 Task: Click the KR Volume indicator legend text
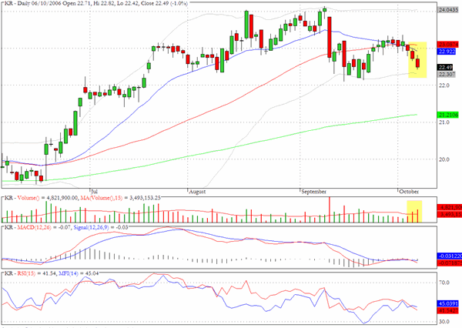[x=22, y=198]
